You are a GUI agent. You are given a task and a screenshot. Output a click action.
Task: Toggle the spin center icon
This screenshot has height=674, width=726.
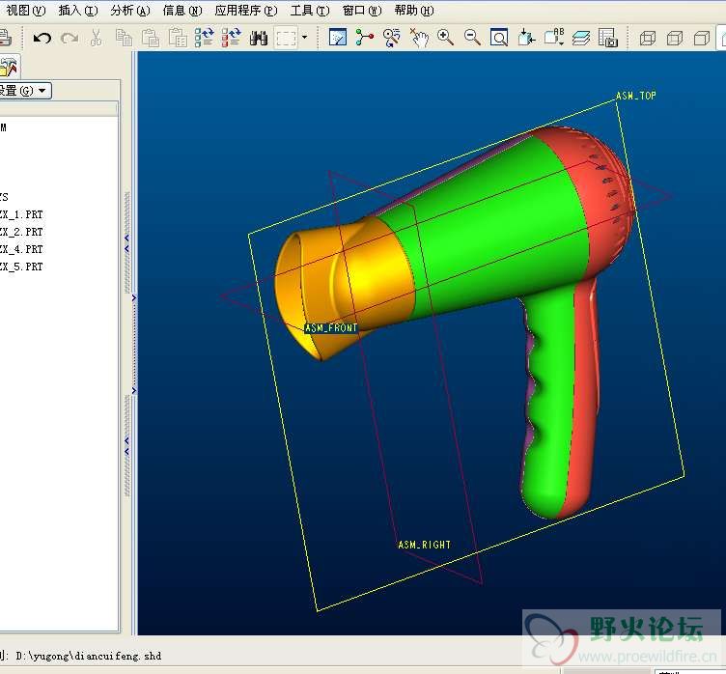point(365,37)
